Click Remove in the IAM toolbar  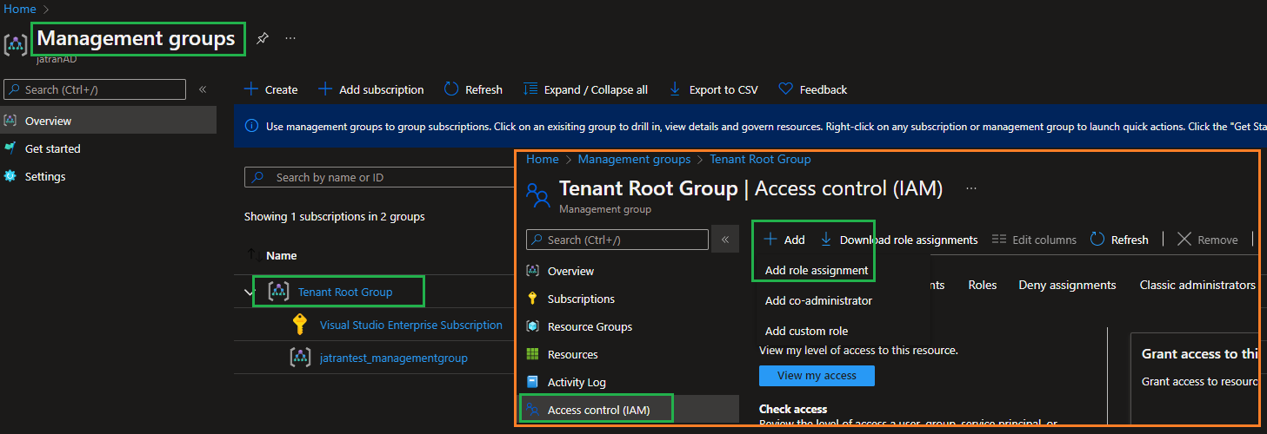click(x=1207, y=240)
